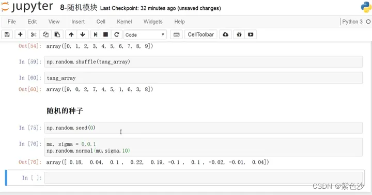This screenshot has height=195, width=372.
Task: Click the Out[76] prompt label
Action: click(30, 162)
